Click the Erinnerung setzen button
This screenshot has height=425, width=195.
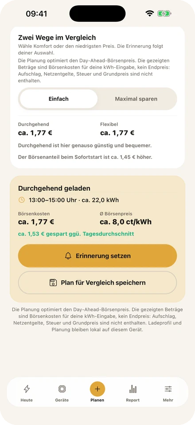[97, 256]
